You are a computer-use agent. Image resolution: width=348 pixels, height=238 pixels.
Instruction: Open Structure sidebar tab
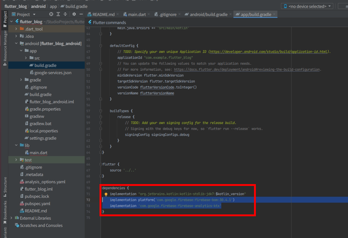tap(5, 187)
